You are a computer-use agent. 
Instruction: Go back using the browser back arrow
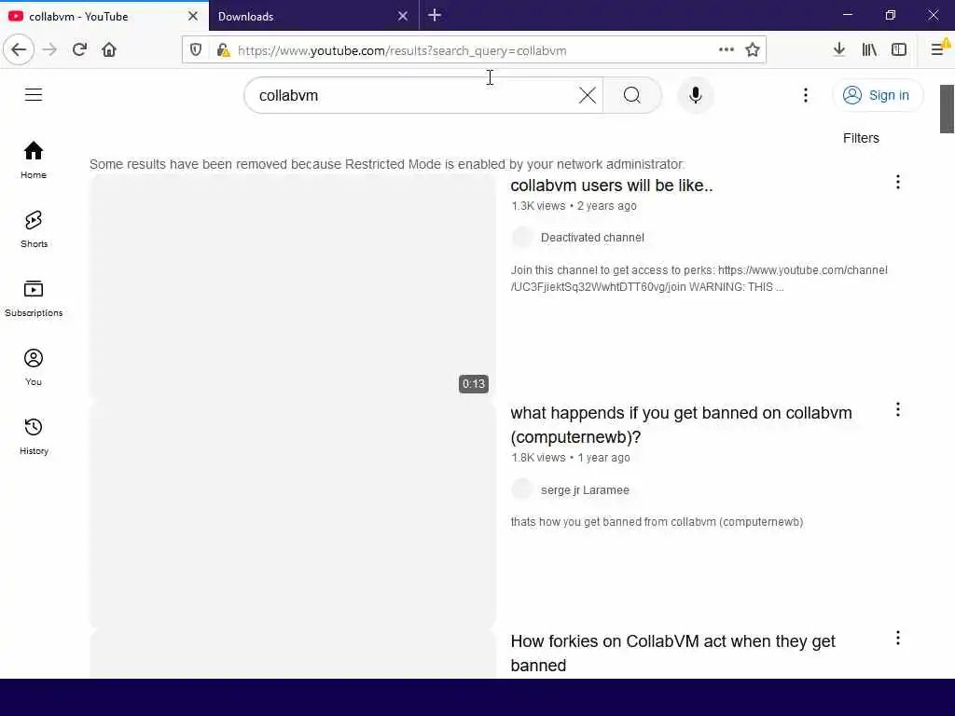tap(19, 50)
